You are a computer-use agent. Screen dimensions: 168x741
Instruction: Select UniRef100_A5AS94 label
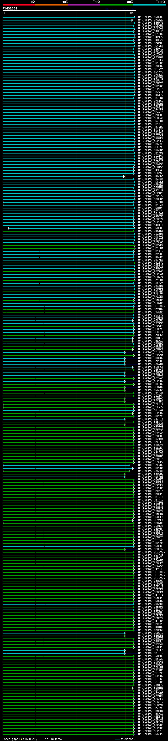tap(150, 208)
